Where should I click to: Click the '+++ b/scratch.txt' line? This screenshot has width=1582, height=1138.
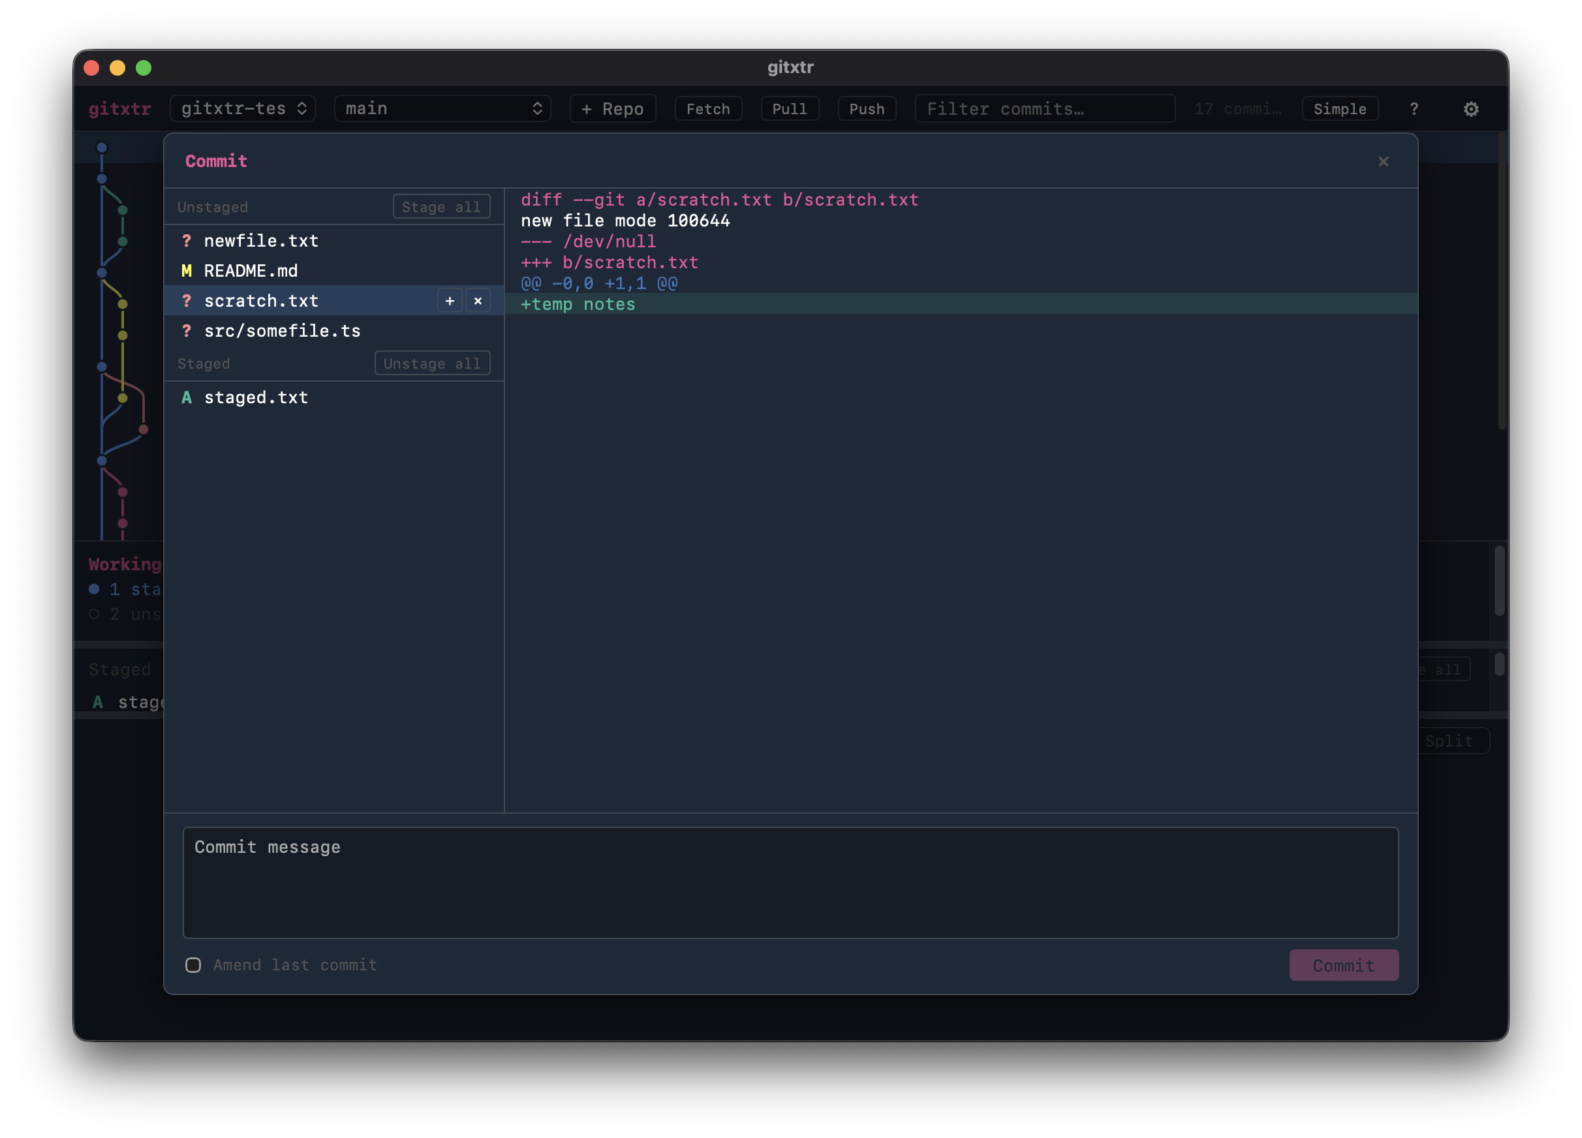[x=609, y=262]
